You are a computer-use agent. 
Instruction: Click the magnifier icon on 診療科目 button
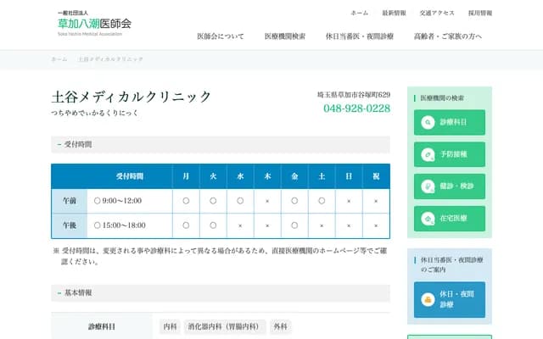click(x=428, y=122)
